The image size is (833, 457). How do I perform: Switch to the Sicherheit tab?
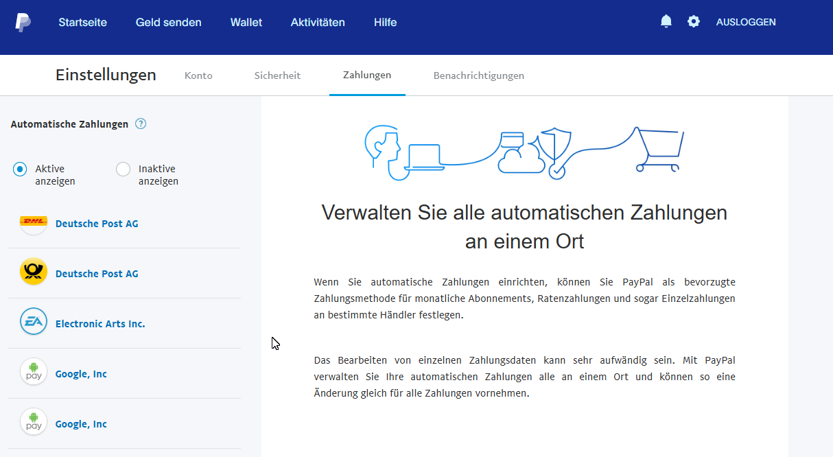[x=277, y=75]
